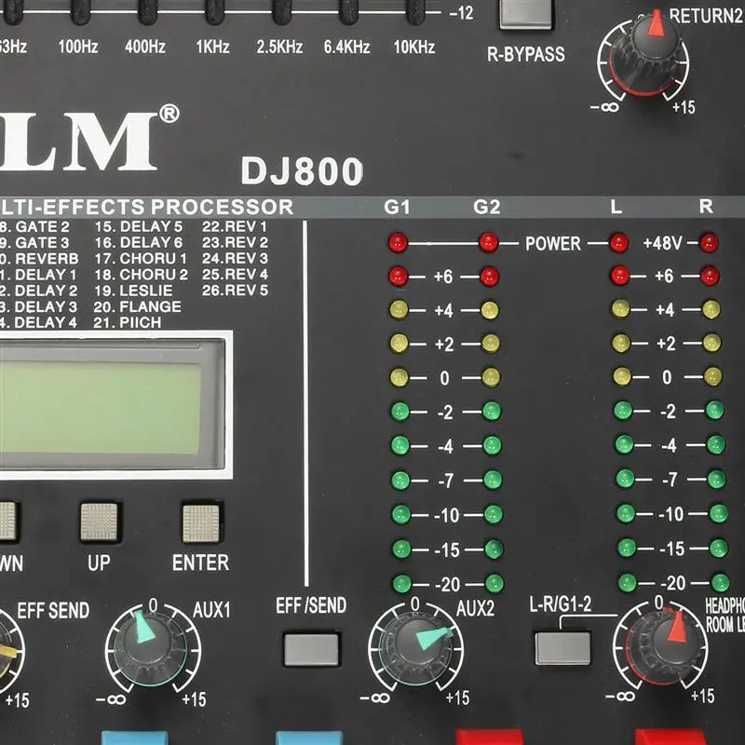Click the L channel 0 dB LED

pyautogui.click(x=621, y=377)
